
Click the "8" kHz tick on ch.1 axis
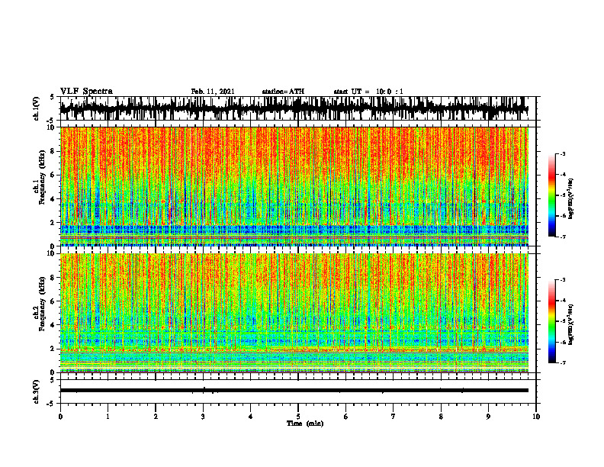pyautogui.click(x=53, y=151)
